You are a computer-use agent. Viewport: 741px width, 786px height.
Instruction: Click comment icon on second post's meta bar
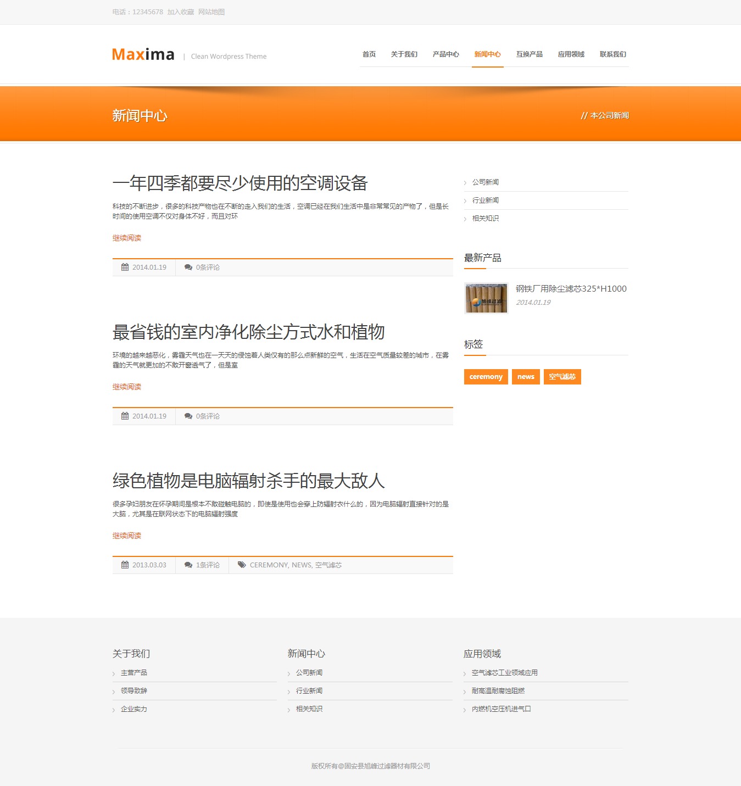tap(188, 416)
